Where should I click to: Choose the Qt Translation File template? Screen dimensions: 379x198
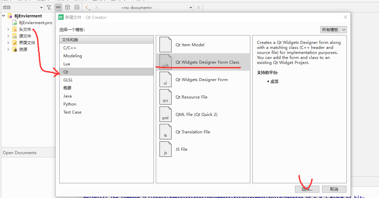[x=203, y=132]
